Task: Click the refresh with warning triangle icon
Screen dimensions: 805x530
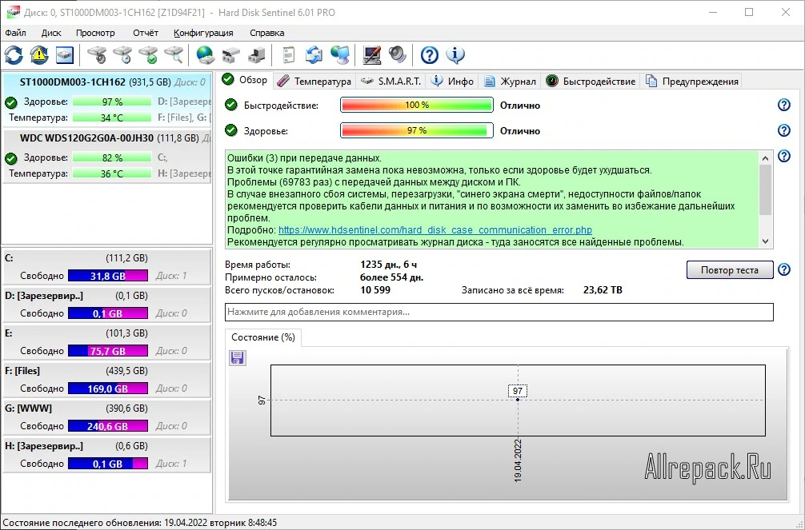Action: click(x=39, y=55)
